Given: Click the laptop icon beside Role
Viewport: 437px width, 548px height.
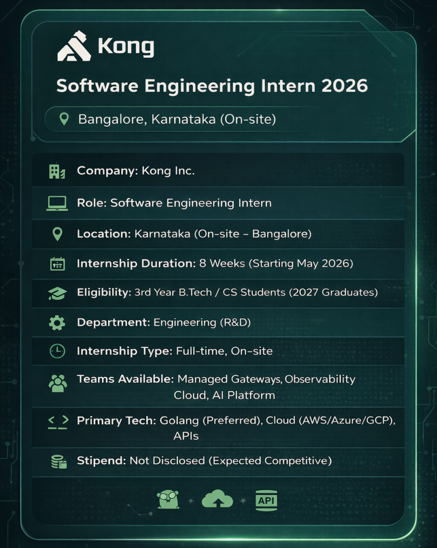Looking at the screenshot, I should (x=57, y=203).
